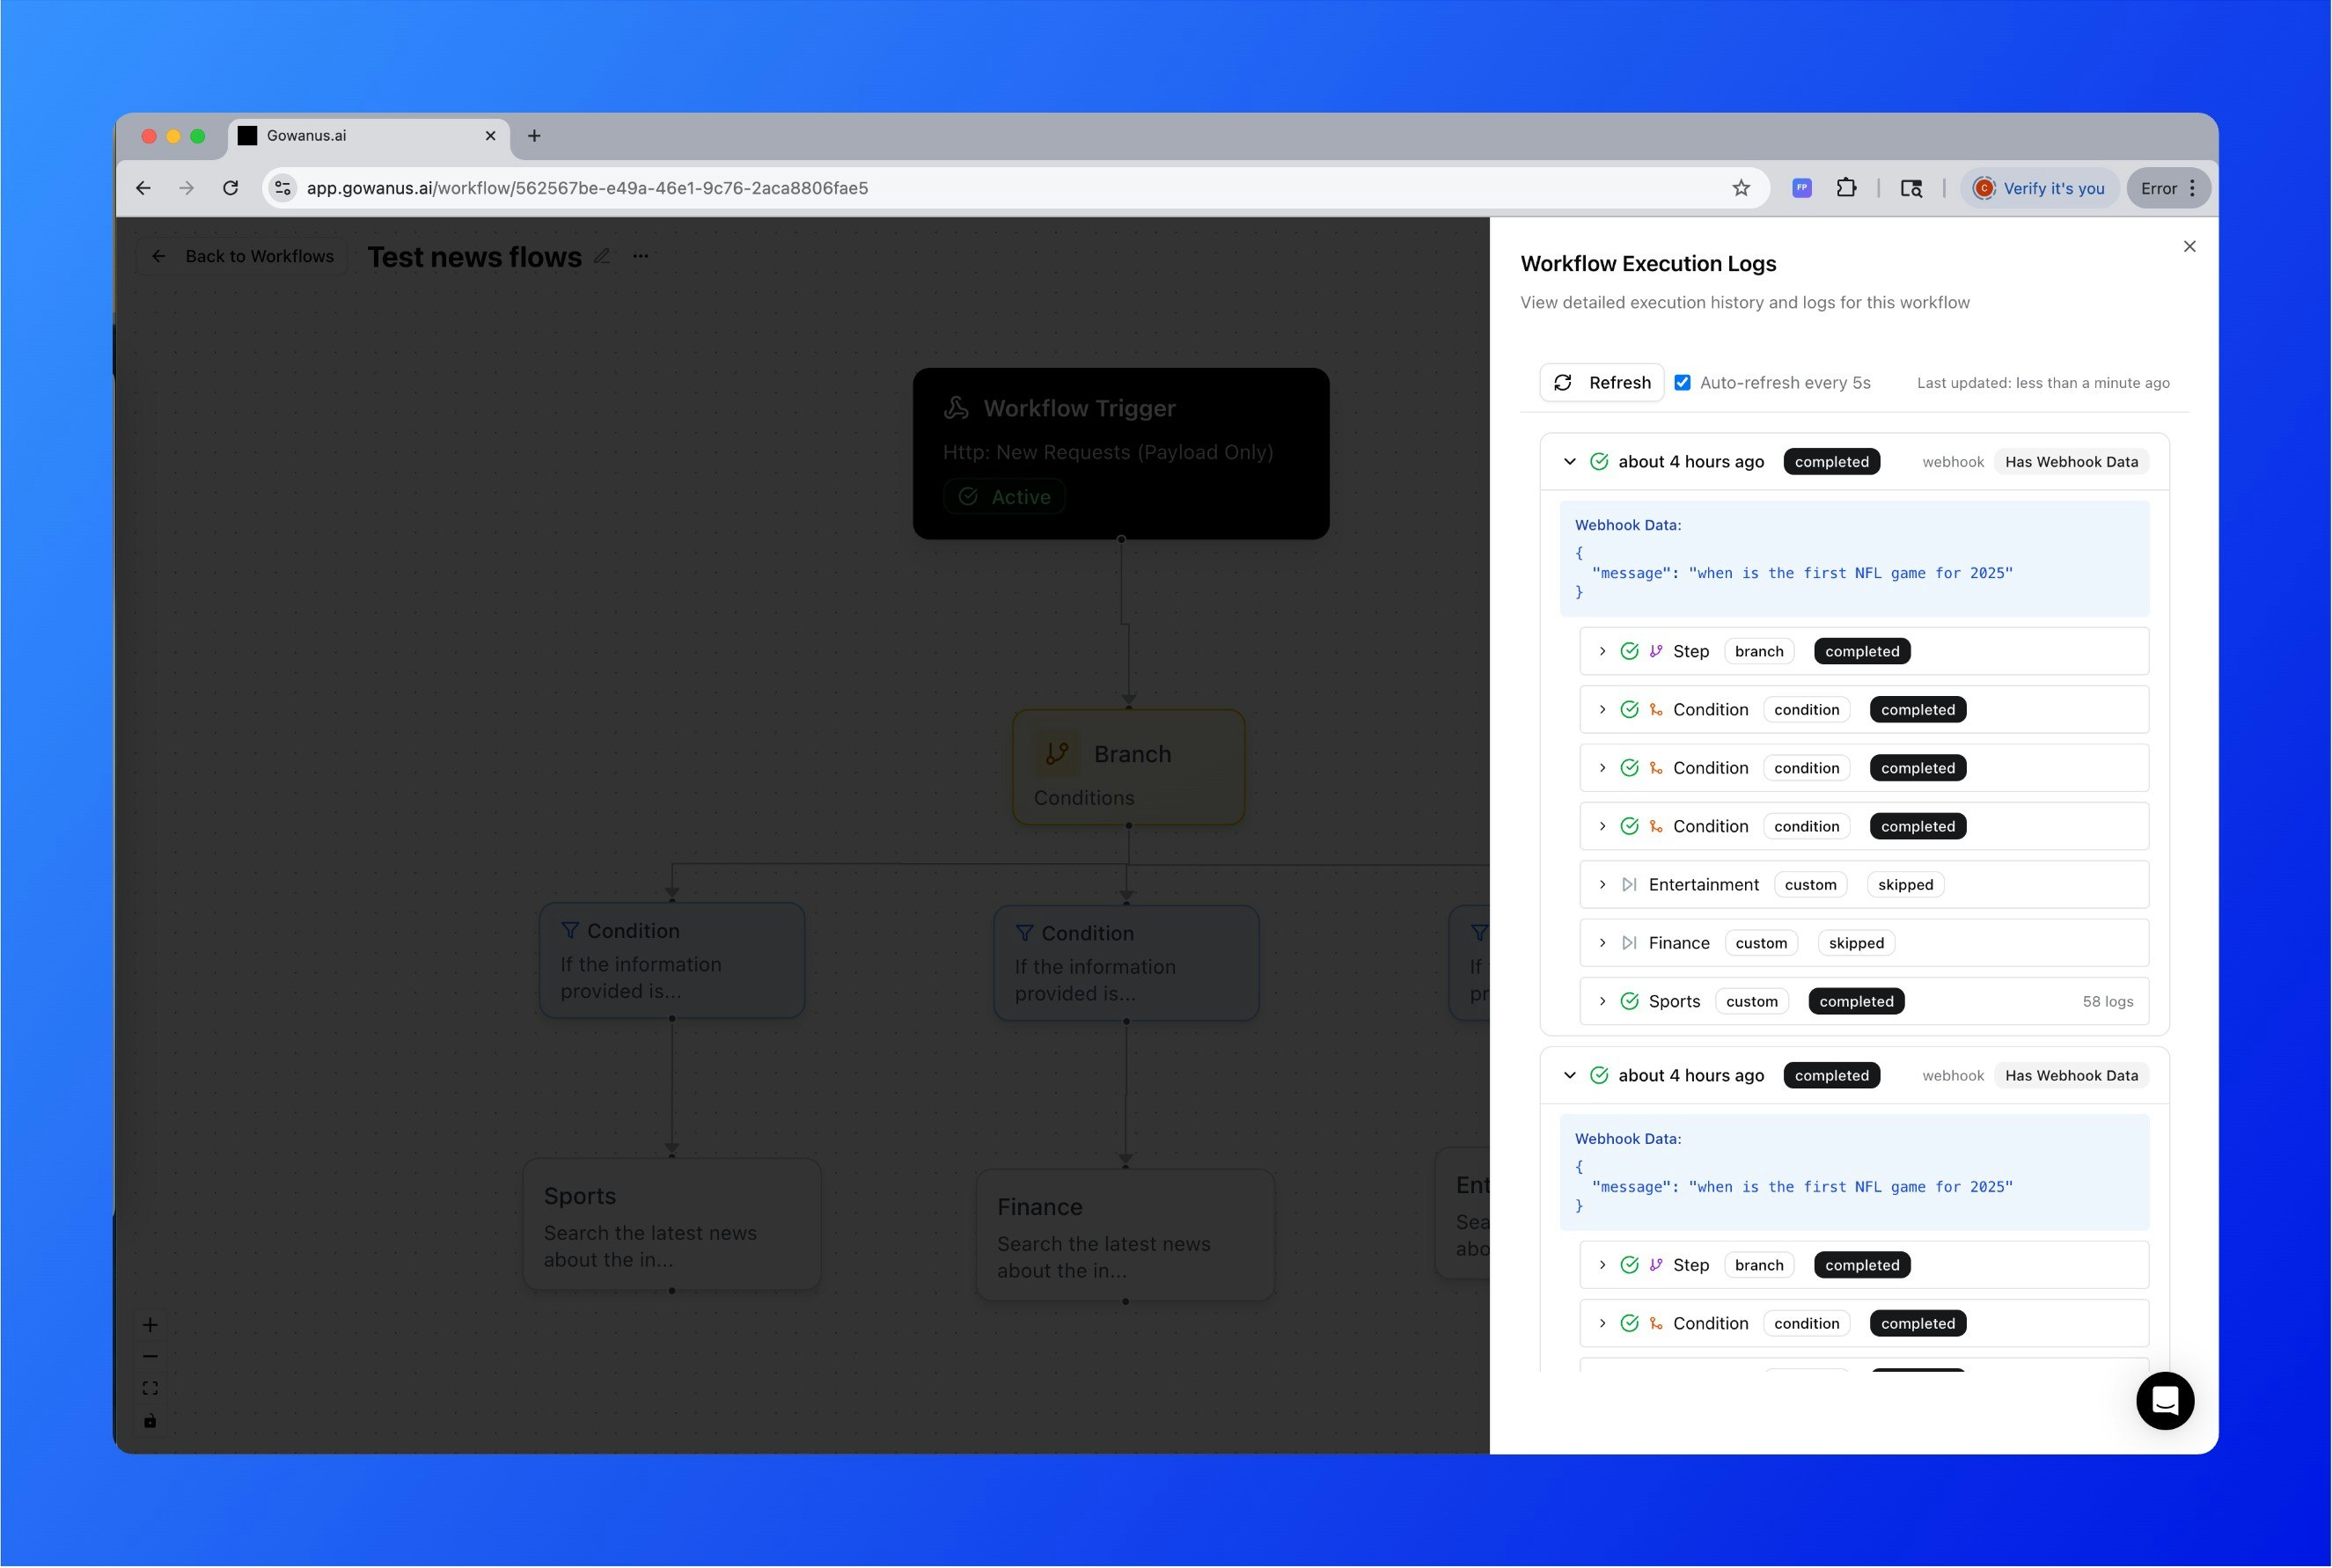This screenshot has width=2332, height=1568.
Task: Click the Refresh logs button
Action: pyautogui.click(x=1602, y=383)
